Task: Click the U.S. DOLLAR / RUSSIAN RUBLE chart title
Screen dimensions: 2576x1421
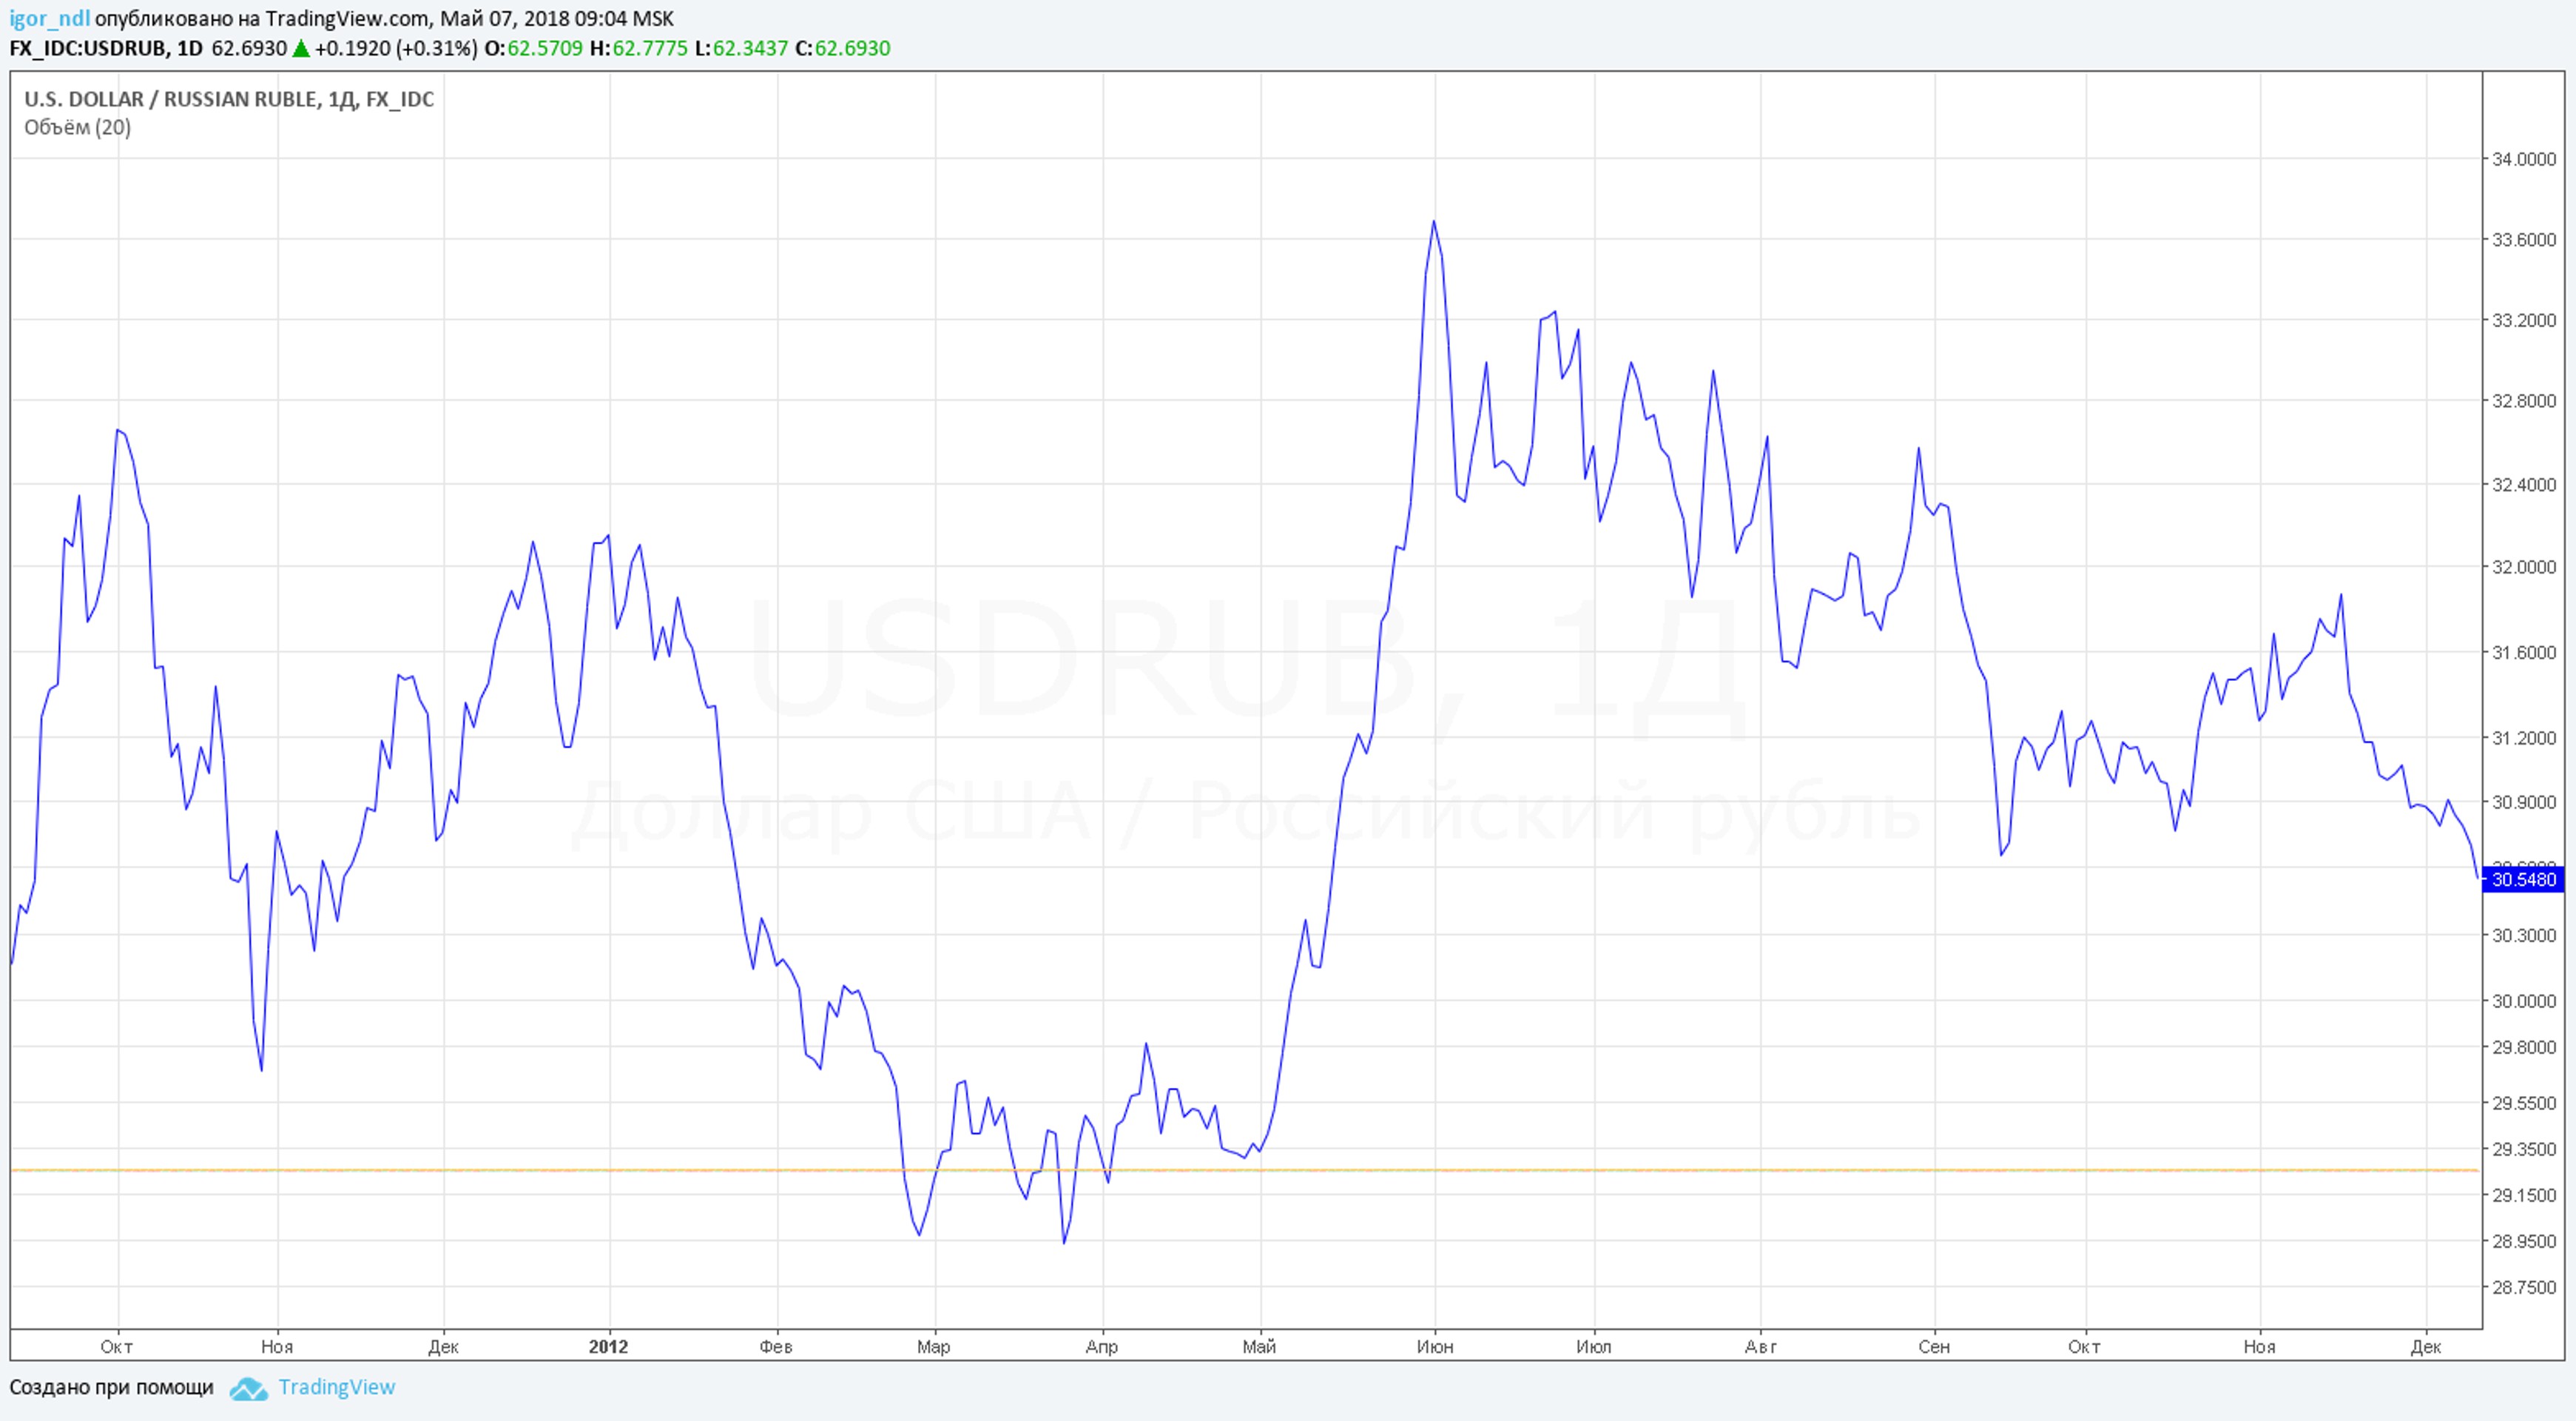Action: pos(229,99)
